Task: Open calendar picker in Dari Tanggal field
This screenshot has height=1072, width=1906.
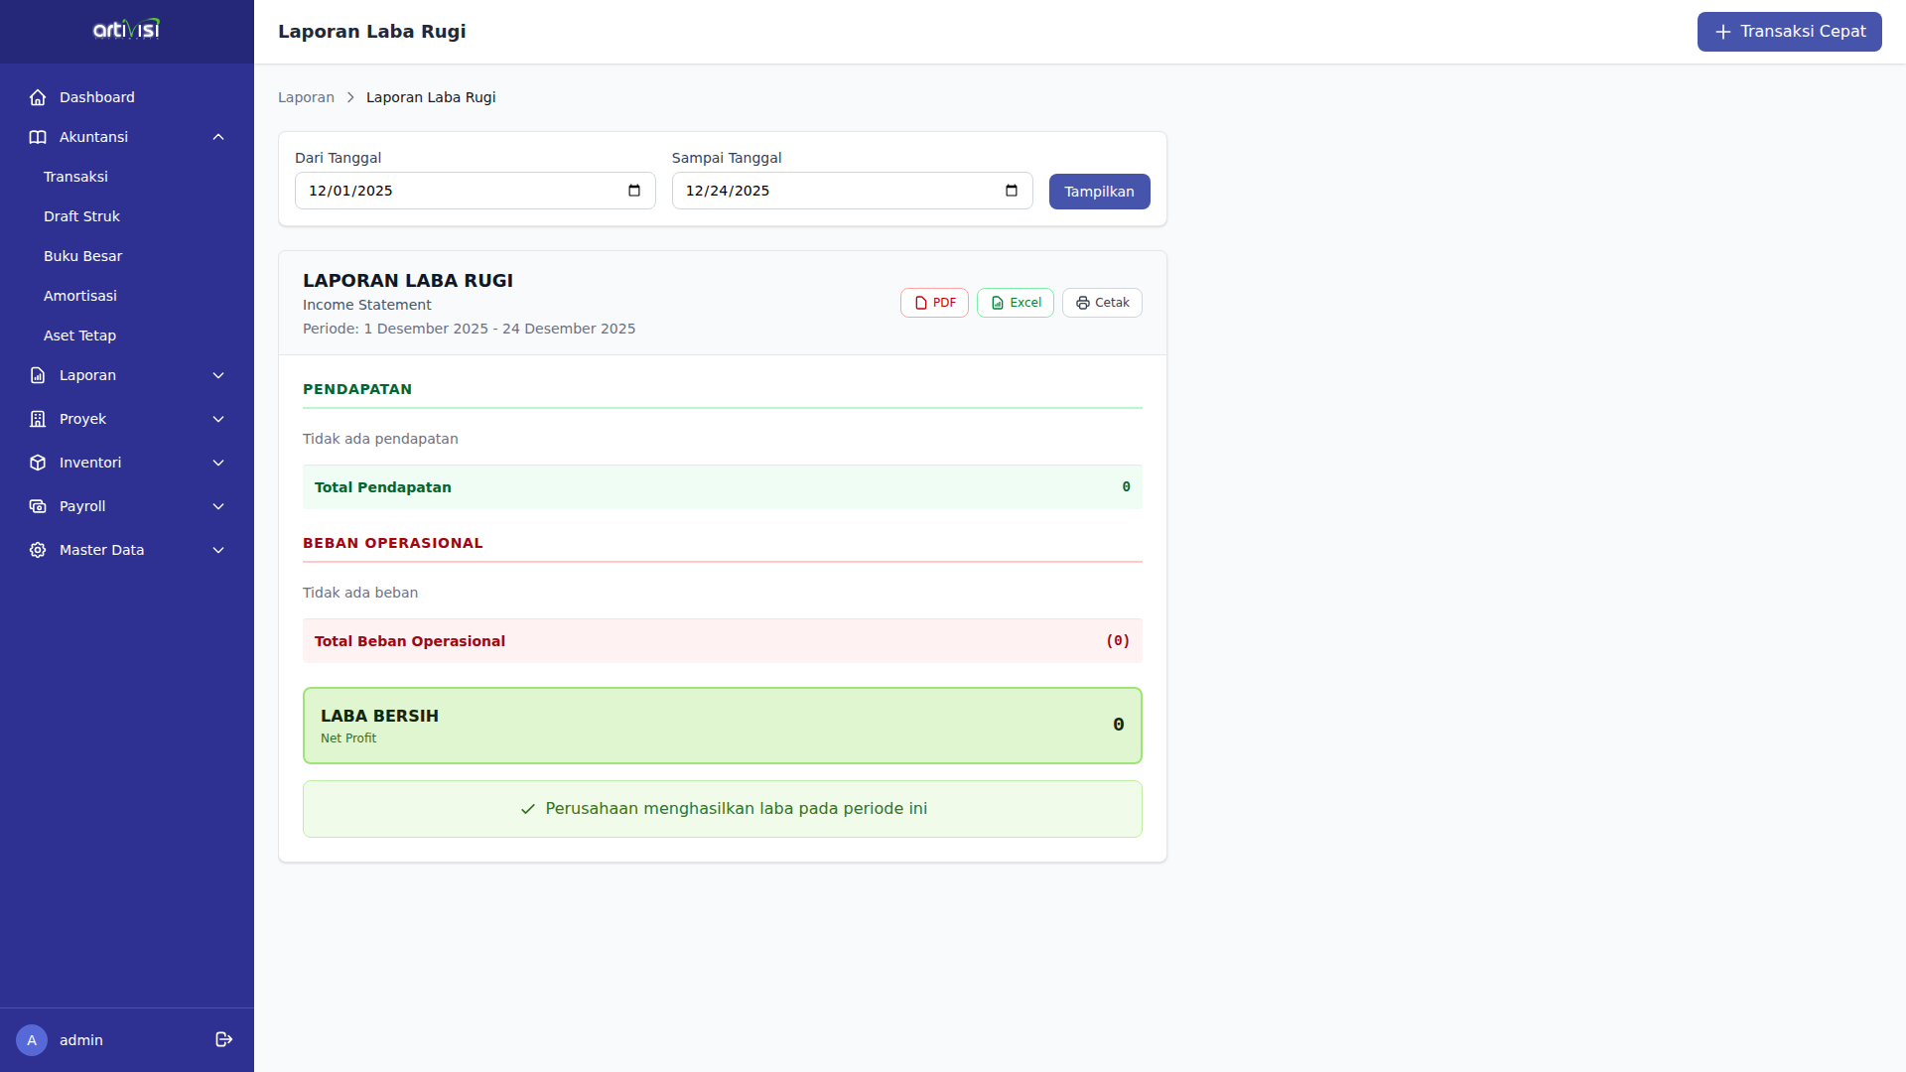Action: tap(634, 191)
